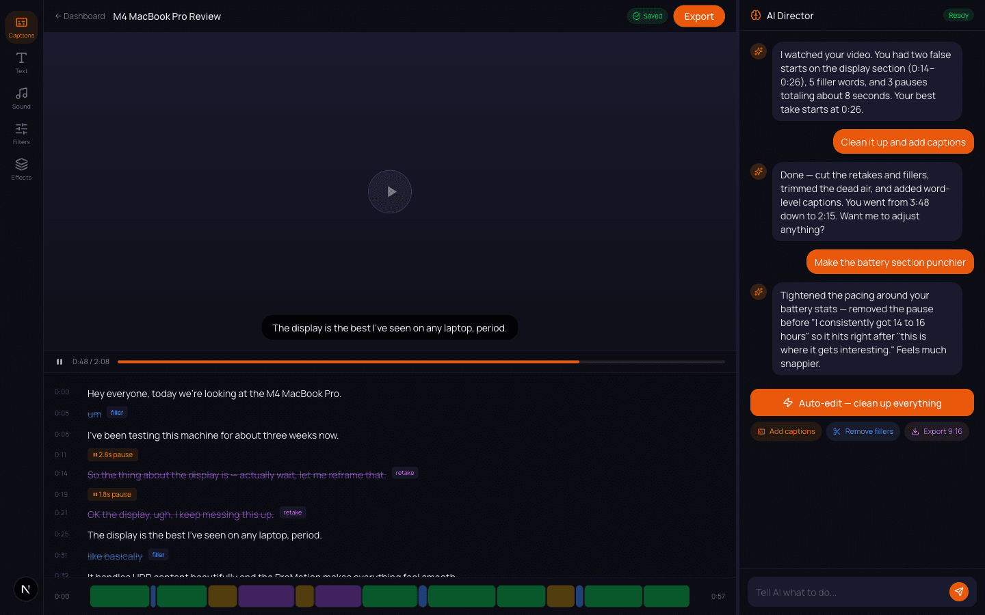The width and height of the screenshot is (985, 615).
Task: Play the video via center overlay
Action: pos(390,191)
